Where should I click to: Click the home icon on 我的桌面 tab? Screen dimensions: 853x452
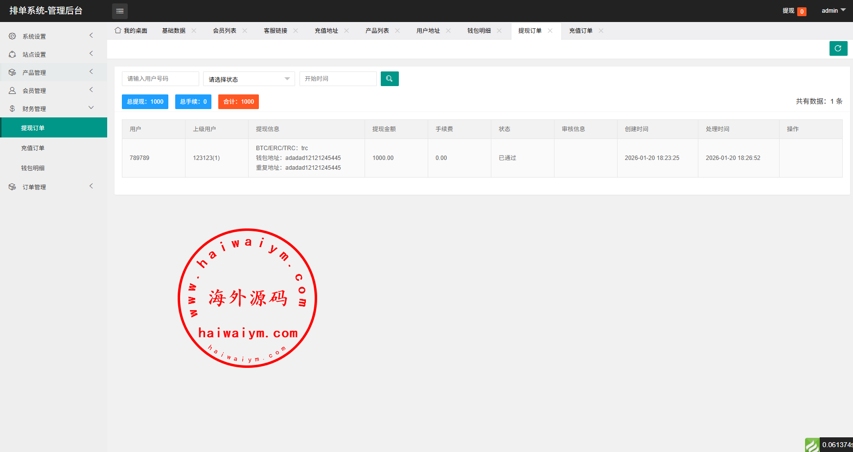pos(118,30)
